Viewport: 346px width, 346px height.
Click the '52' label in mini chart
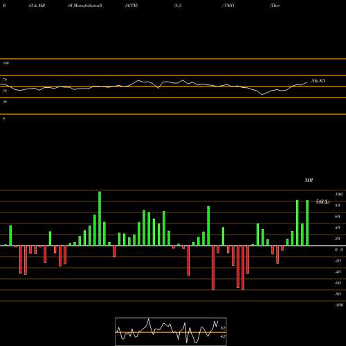click(223, 328)
